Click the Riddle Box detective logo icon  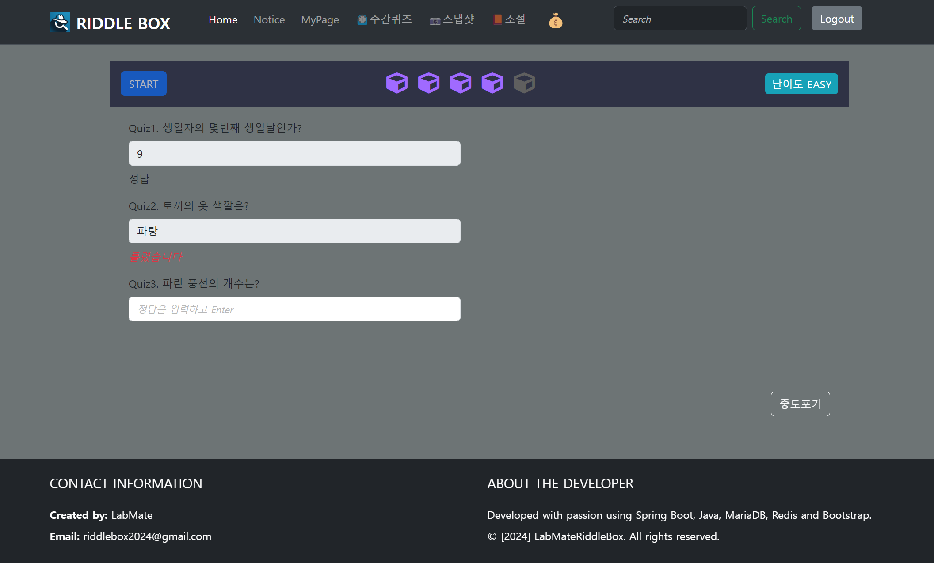tap(60, 22)
